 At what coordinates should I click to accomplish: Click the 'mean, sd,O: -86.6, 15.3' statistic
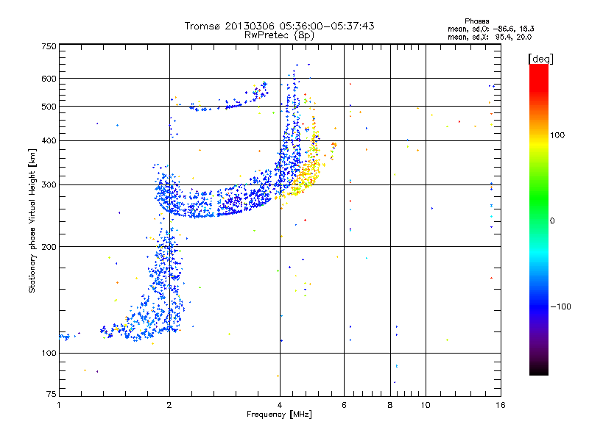pyautogui.click(x=490, y=29)
